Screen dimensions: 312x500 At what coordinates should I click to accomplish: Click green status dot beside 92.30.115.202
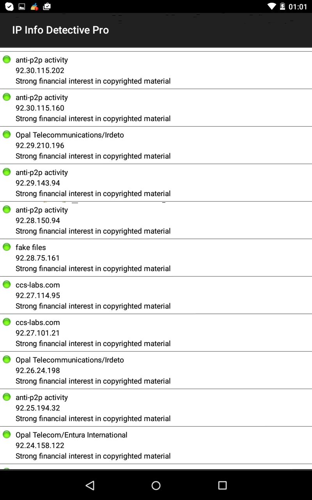point(7,59)
